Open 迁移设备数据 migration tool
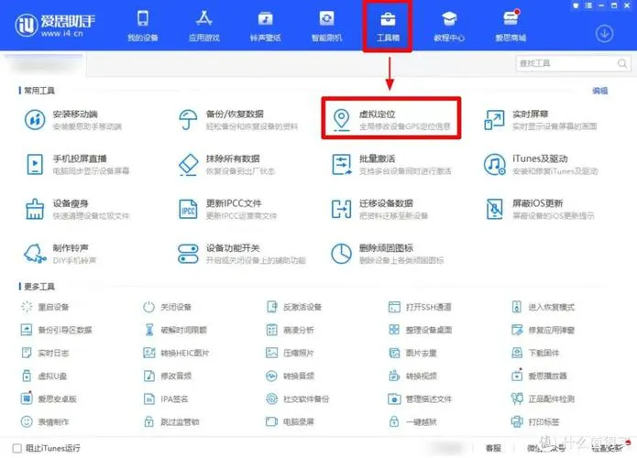This screenshot has height=458, width=637. (379, 209)
